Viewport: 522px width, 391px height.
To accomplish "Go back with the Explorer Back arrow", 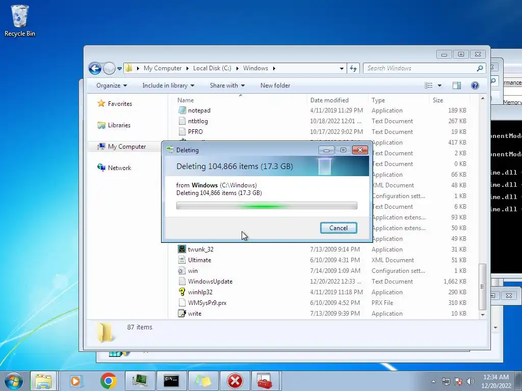I will coord(95,69).
